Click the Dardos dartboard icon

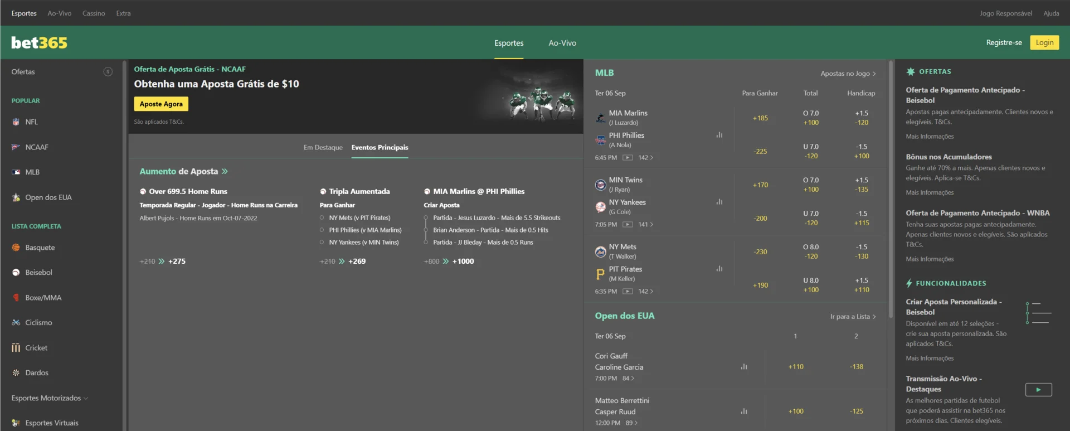coord(16,373)
